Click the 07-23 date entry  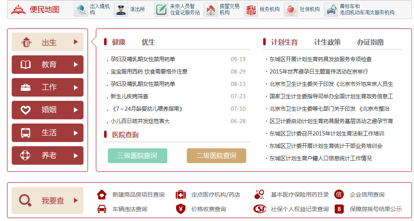pos(238,96)
